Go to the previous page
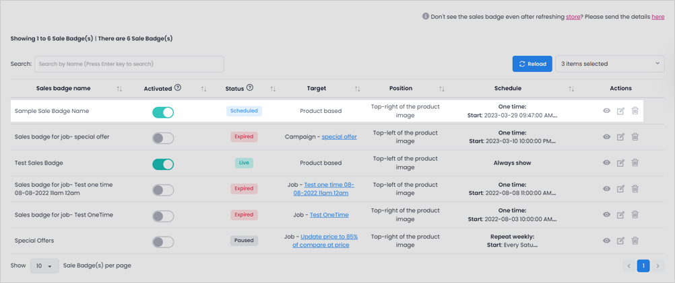 pyautogui.click(x=629, y=266)
